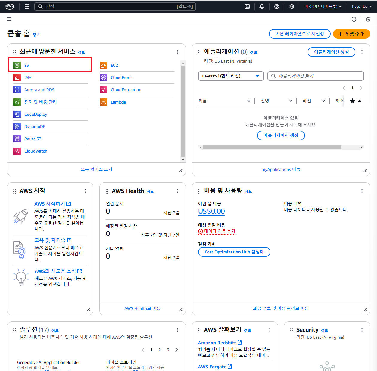Open the notifications bell icon
Image resolution: width=377 pixels, height=371 pixels.
click(x=262, y=7)
